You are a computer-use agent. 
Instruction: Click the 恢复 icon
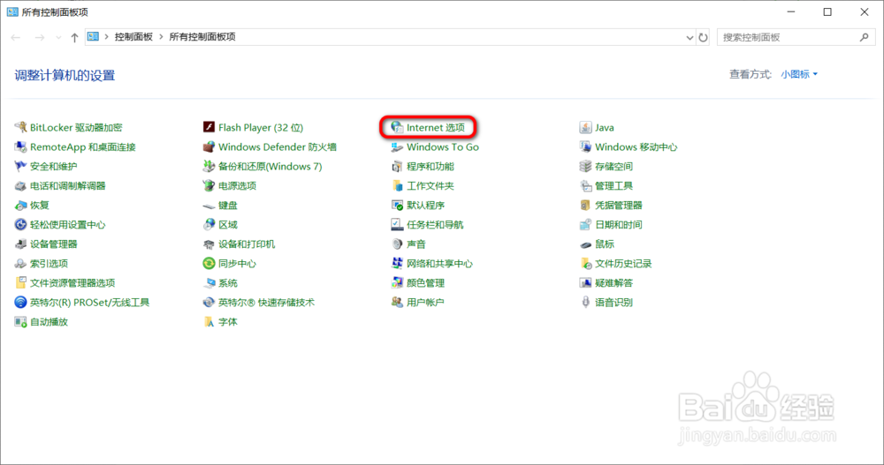coord(21,205)
